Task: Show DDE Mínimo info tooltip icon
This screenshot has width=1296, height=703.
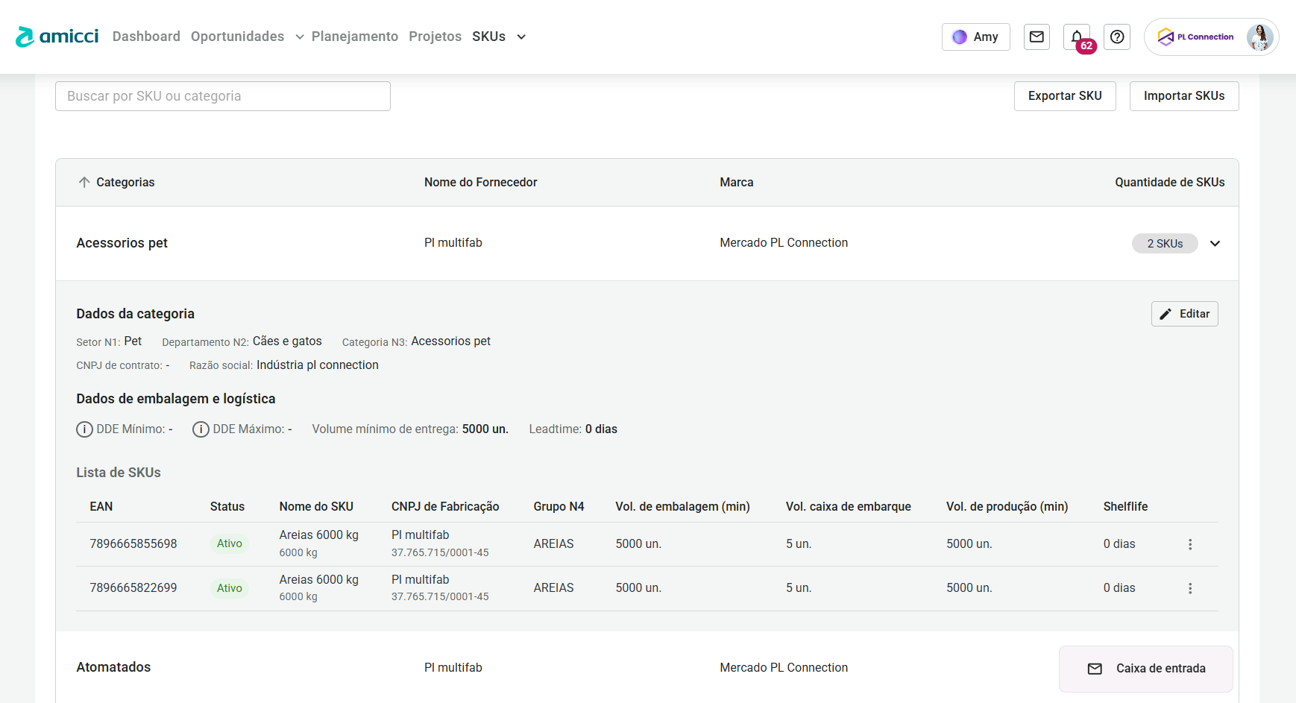Action: click(84, 429)
